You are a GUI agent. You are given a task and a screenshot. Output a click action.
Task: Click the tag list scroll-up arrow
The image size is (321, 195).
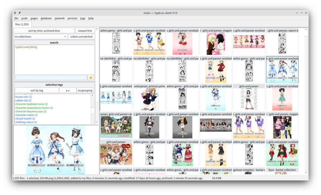(92, 96)
